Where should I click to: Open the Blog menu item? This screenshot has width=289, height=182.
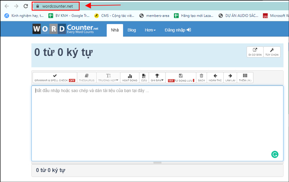[x=131, y=30]
